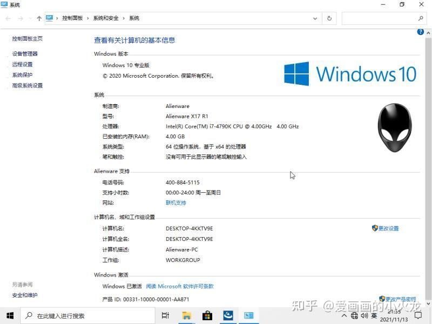The width and height of the screenshot is (432, 324).
Task: Click the back navigation arrow
Action: tap(8, 18)
